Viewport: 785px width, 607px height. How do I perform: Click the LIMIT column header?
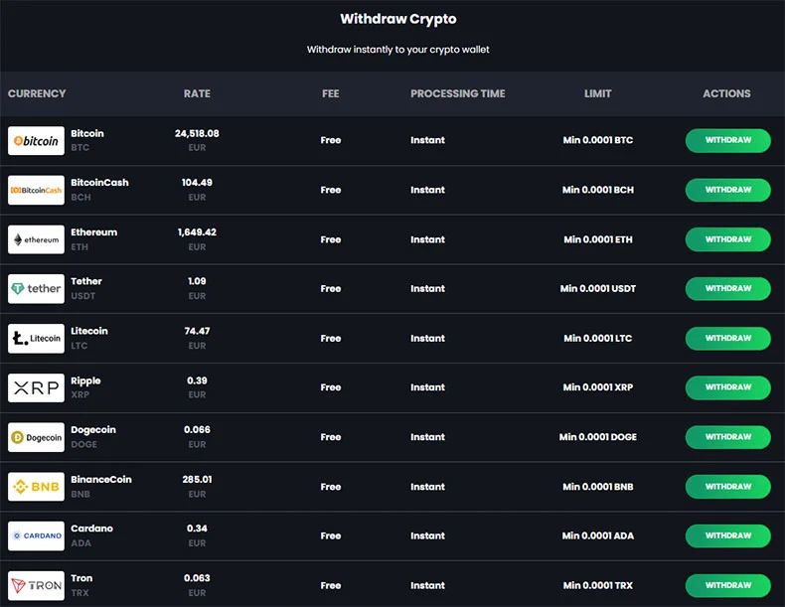598,93
